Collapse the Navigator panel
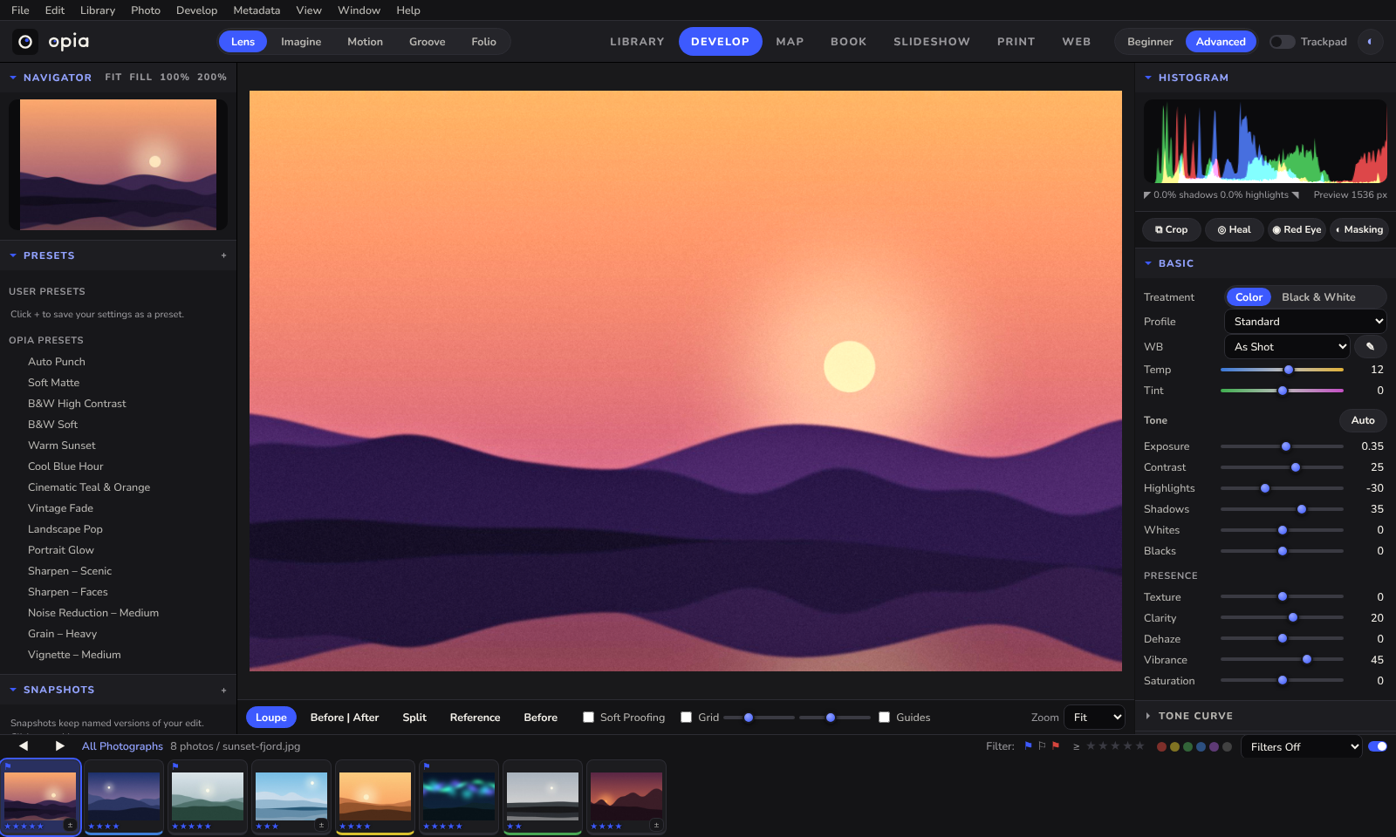Viewport: 1396px width, 837px height. (x=13, y=78)
